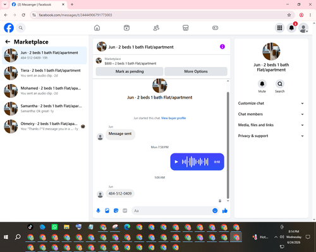Expand Customize chat section

271,103
